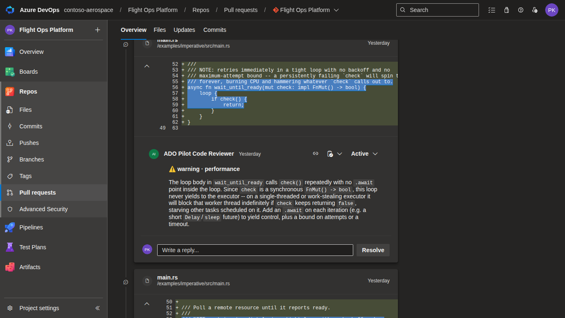This screenshot has height=318, width=565.
Task: Collapse the lower code diff snippet
Action: (x=146, y=304)
